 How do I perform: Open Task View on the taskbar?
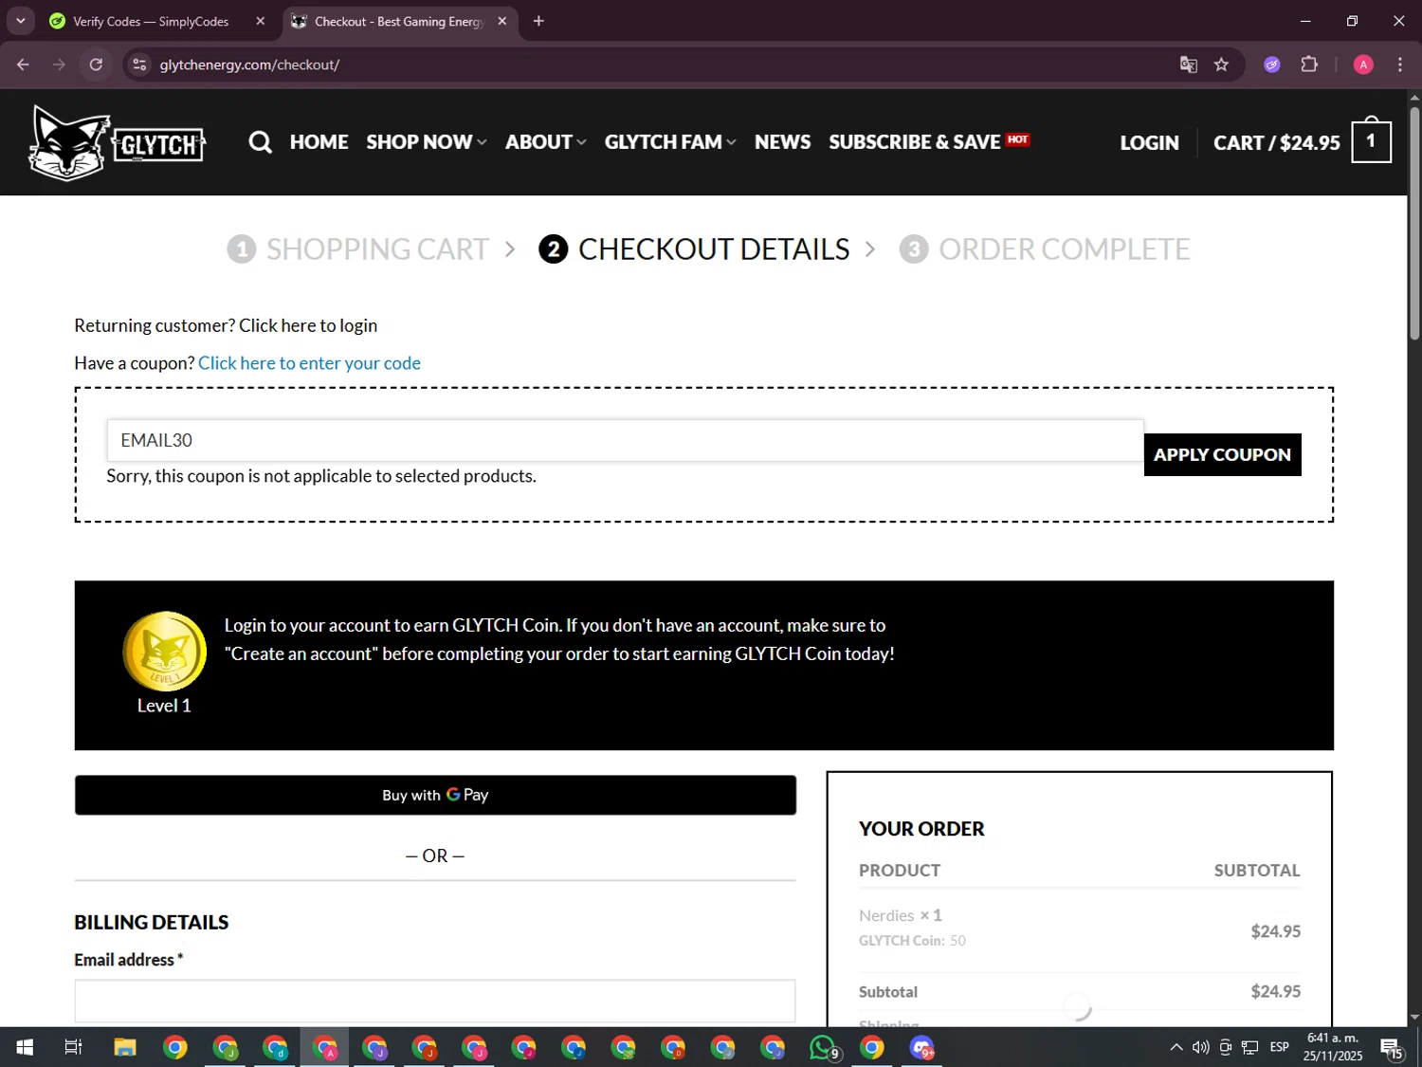click(x=73, y=1047)
